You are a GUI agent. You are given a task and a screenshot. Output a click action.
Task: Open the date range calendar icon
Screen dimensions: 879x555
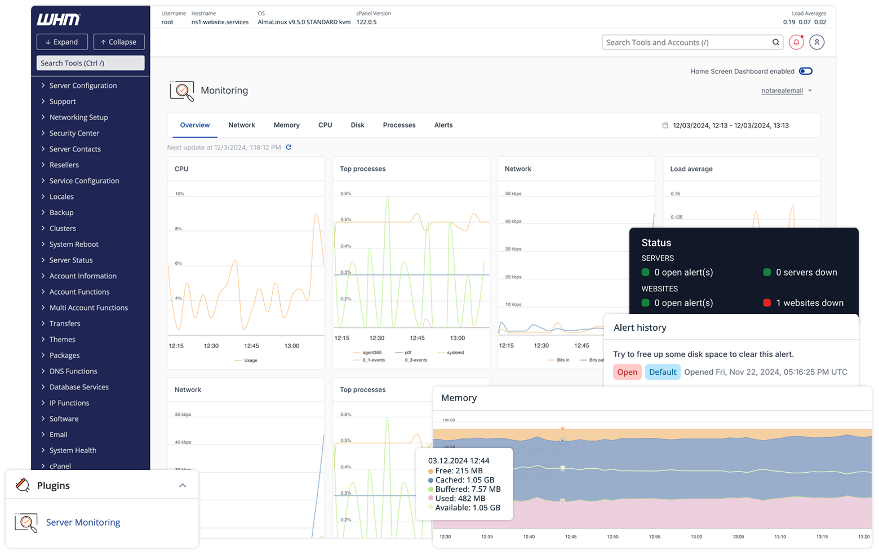(665, 126)
